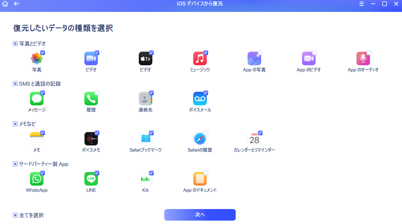Check the App のオーディオ item checkbox

pos(369,53)
